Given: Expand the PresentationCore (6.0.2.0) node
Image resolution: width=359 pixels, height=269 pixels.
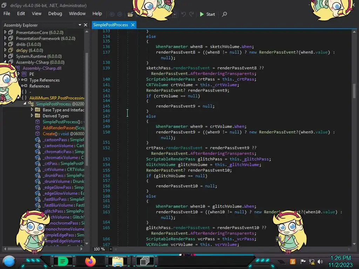Looking at the screenshot, I should (x=5, y=32).
